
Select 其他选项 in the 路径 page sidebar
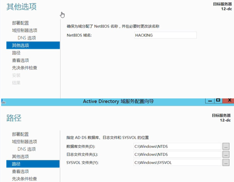click(x=20, y=156)
